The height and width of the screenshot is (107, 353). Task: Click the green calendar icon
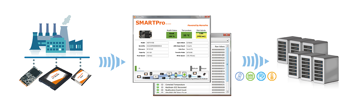pos(250,76)
